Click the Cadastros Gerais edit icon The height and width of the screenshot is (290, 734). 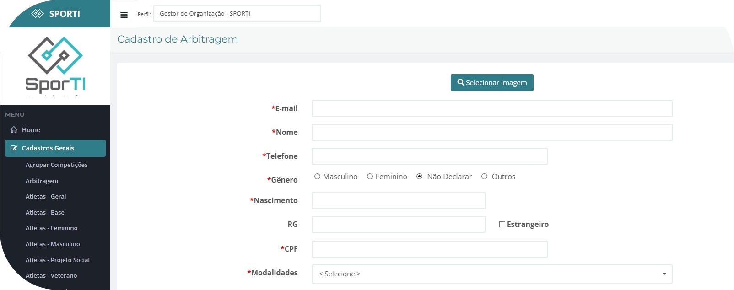point(14,148)
